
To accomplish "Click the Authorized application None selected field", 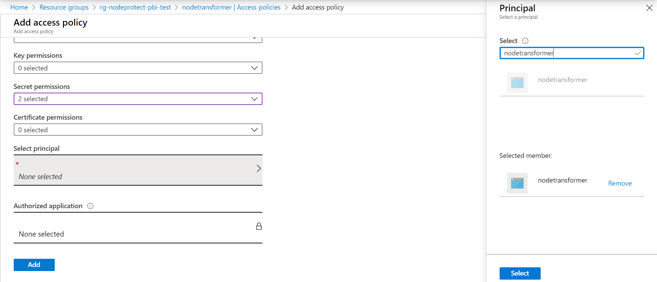I will [138, 228].
